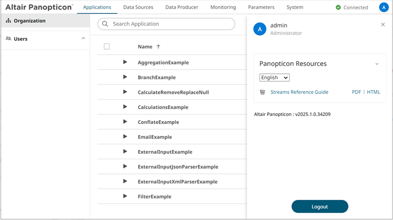The height and width of the screenshot is (220, 393).
Task: Open the HTML reference guide link
Action: point(373,92)
